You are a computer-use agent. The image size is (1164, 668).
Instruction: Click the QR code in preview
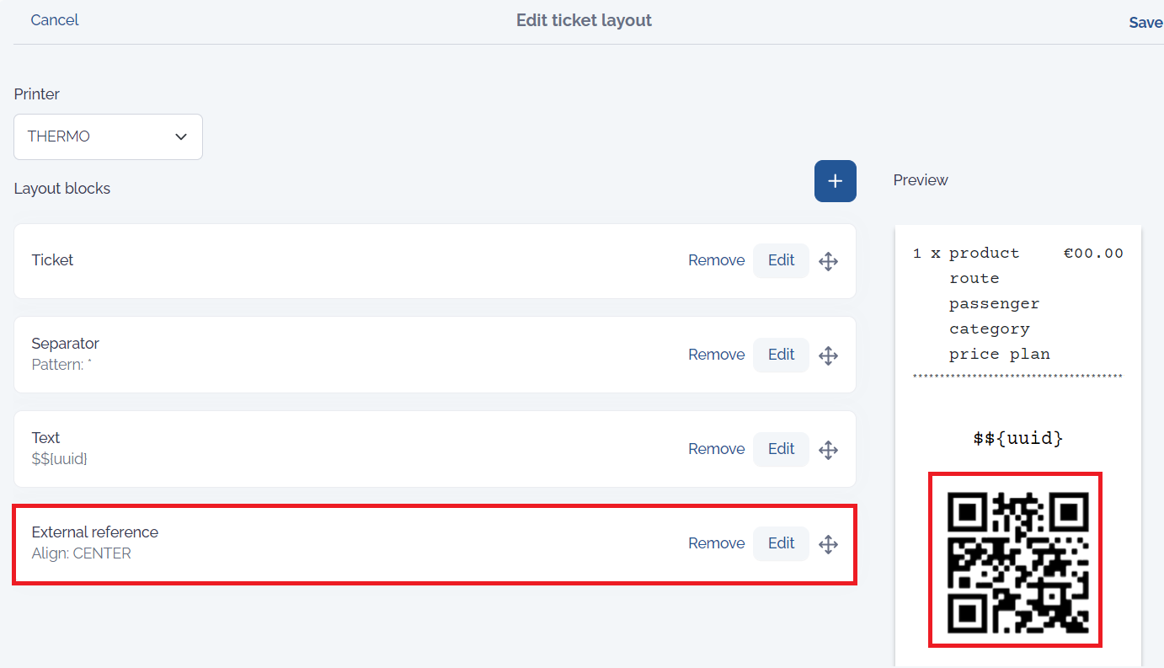point(1018,563)
